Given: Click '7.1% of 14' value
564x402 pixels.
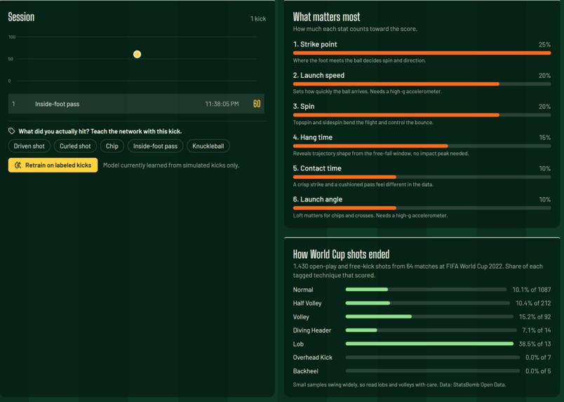Looking at the screenshot, I should click(537, 330).
